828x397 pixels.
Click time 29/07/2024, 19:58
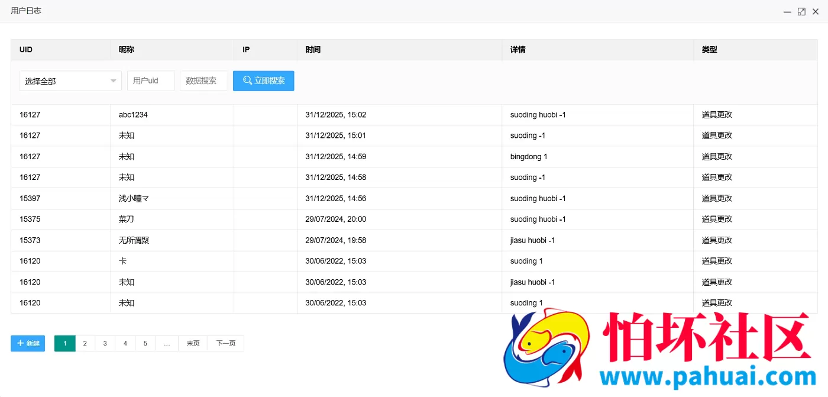click(336, 240)
